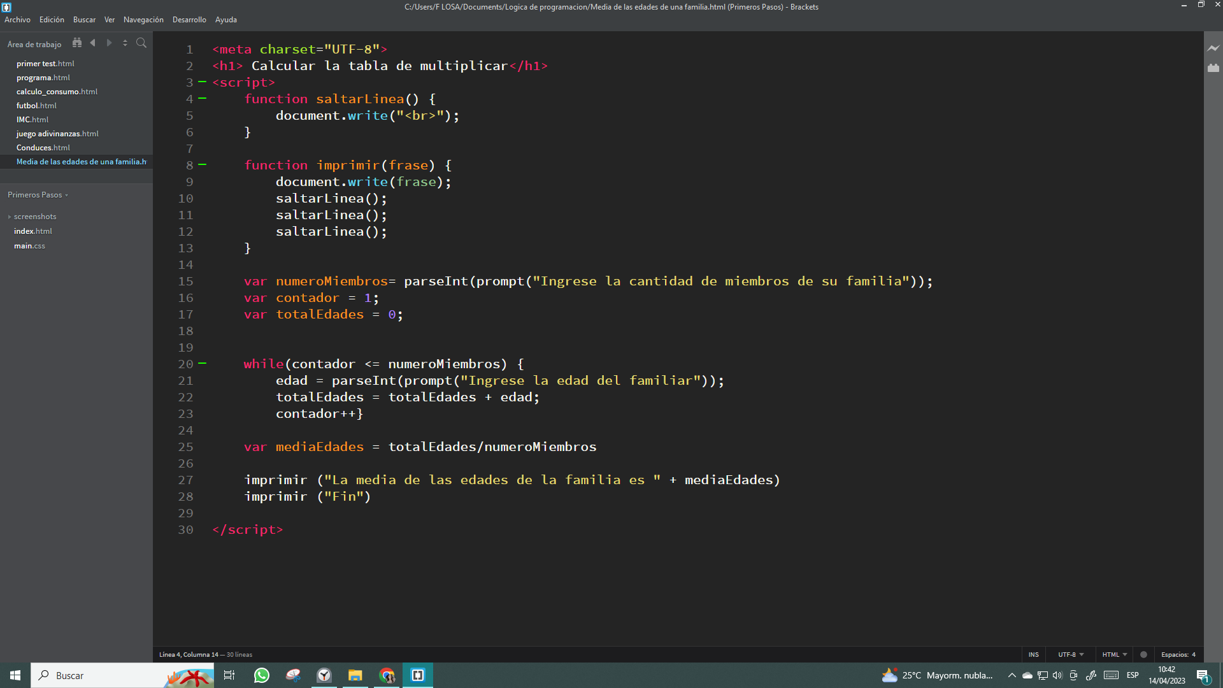Open WhatsApp from the taskbar
1223x688 pixels.
(x=261, y=675)
